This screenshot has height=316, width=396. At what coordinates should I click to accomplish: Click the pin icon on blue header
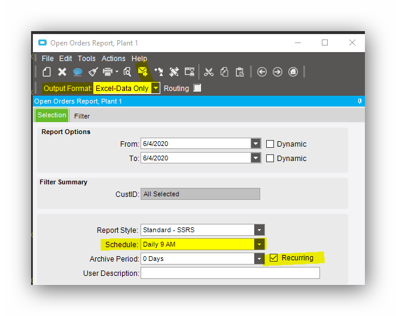click(x=360, y=101)
